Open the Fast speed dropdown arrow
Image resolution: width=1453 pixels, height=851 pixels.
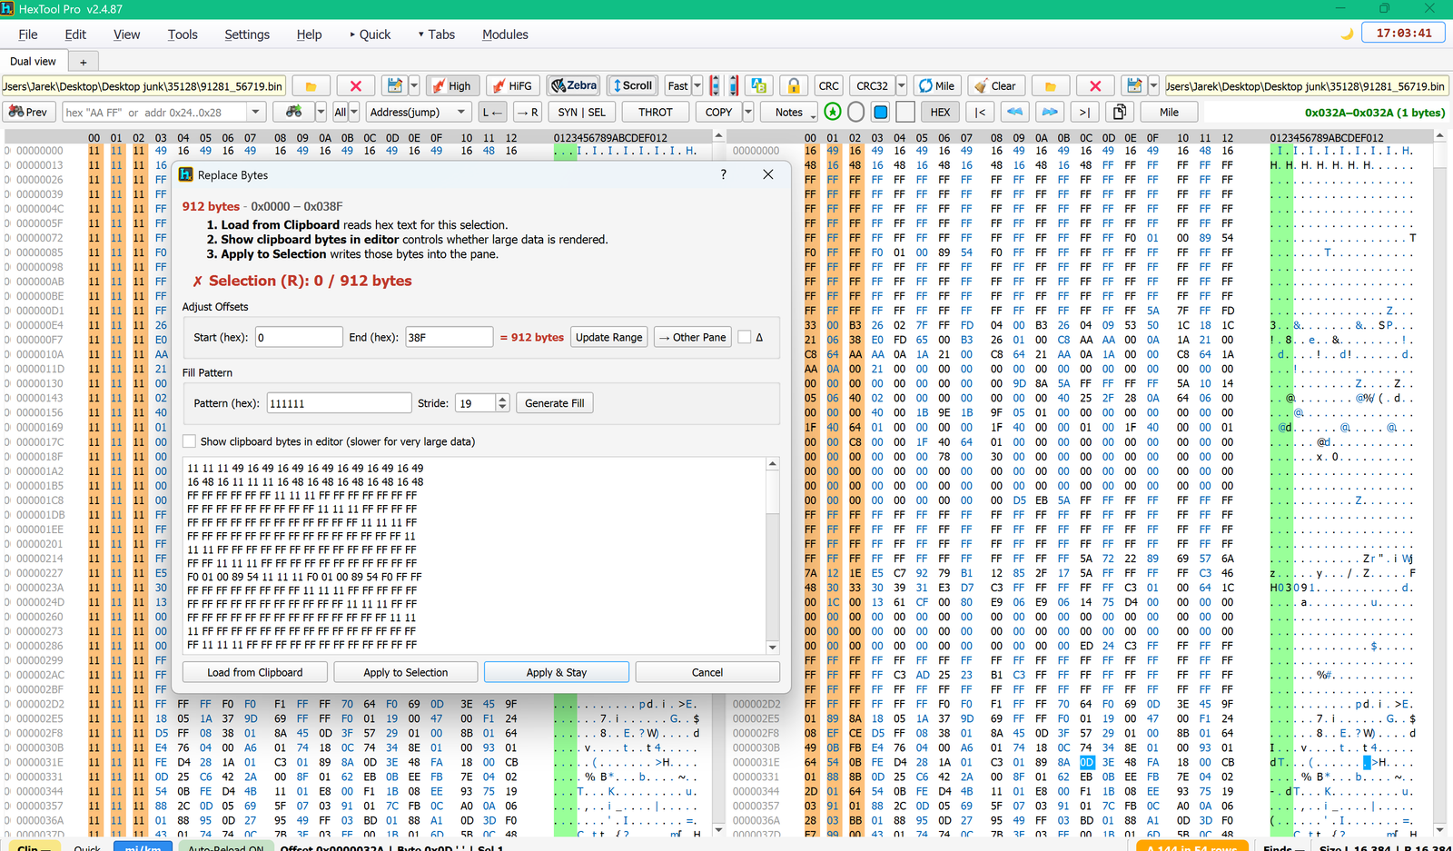(697, 86)
